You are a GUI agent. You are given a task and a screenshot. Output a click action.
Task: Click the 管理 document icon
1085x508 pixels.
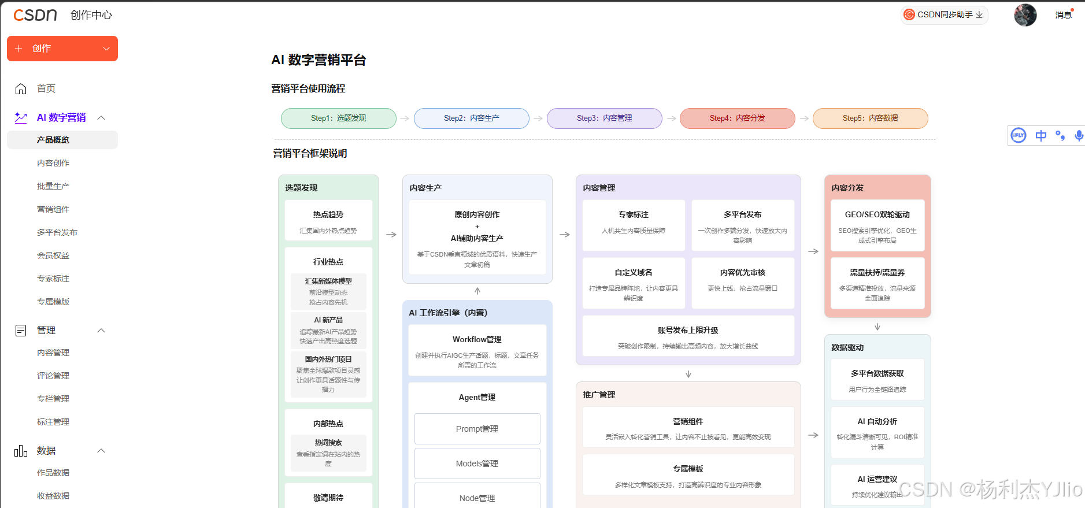(x=21, y=330)
